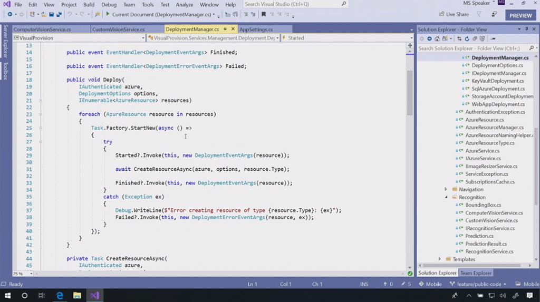Toggle auto-hide pin on Solution Explorer
Viewport: 540px width, 302px height.
pos(526,30)
